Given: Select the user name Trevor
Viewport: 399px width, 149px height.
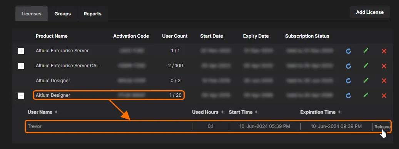Looking at the screenshot, I should [x=35, y=126].
